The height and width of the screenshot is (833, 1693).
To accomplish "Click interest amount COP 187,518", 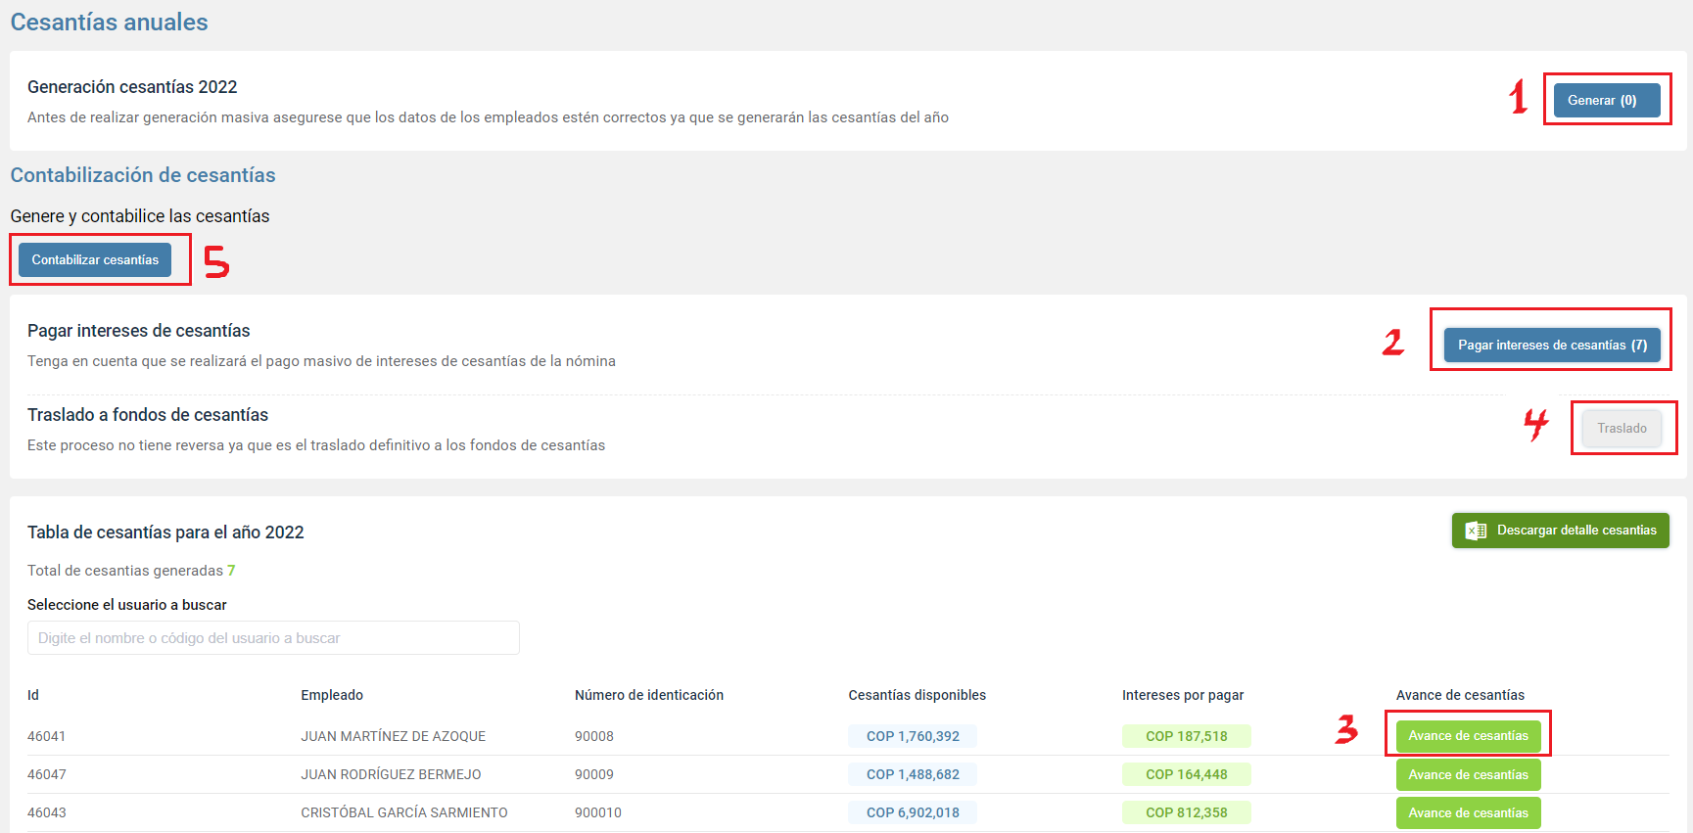I will (1187, 736).
